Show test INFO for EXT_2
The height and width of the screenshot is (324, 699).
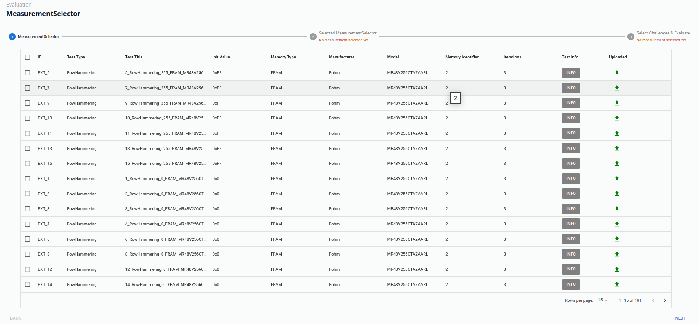pyautogui.click(x=571, y=194)
